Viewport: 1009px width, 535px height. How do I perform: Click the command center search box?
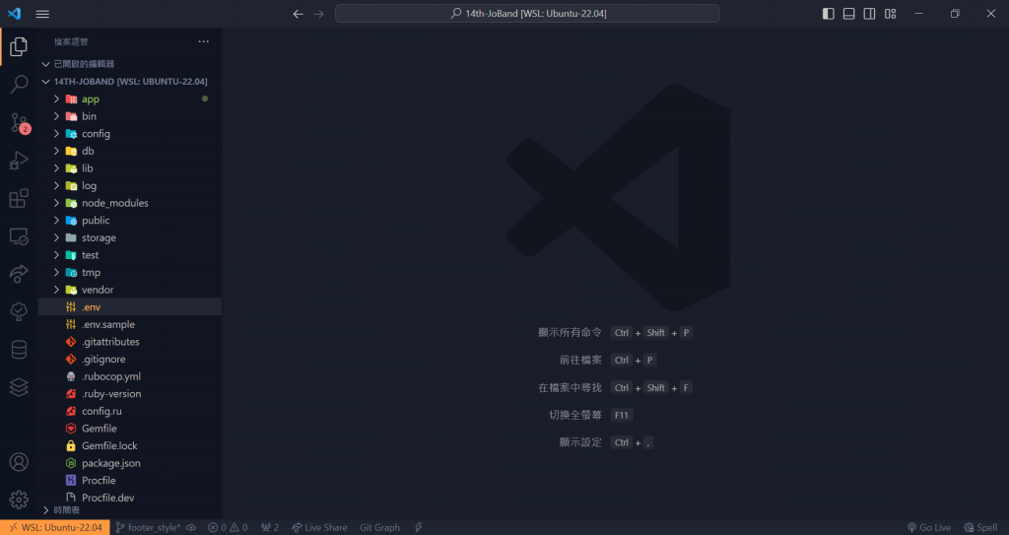click(527, 14)
